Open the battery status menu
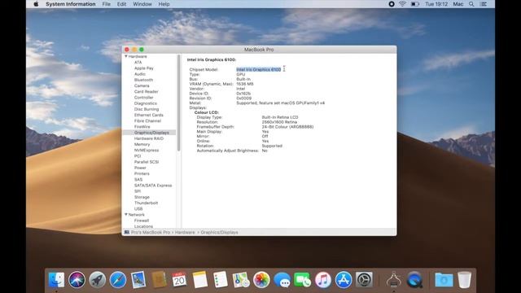Screen dimensions: 521x293 point(414,4)
